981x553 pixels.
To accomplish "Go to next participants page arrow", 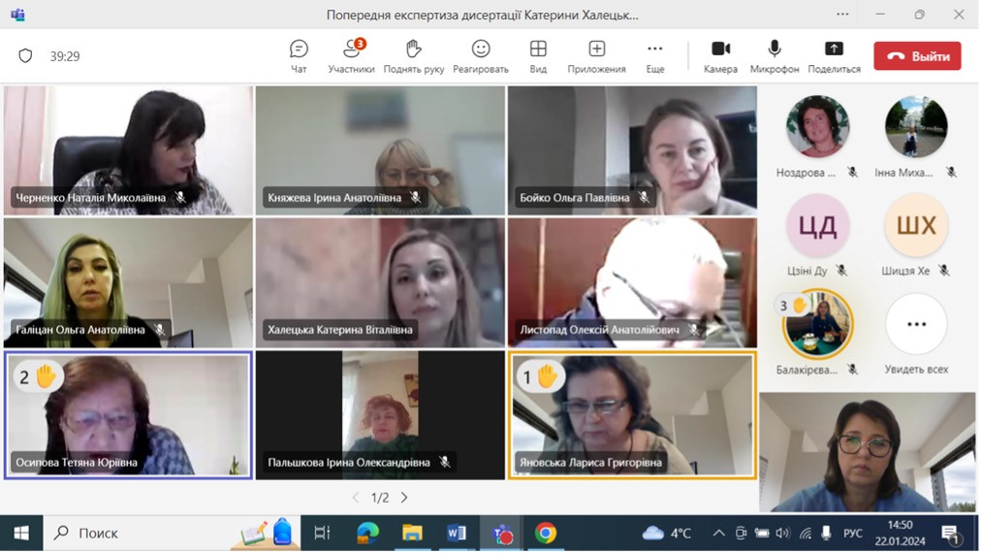I will 404,498.
